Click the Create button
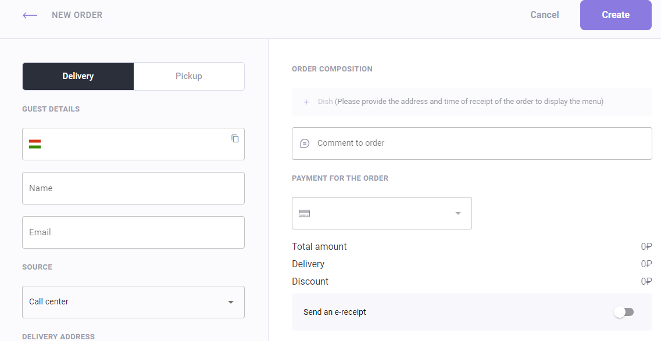 point(616,15)
